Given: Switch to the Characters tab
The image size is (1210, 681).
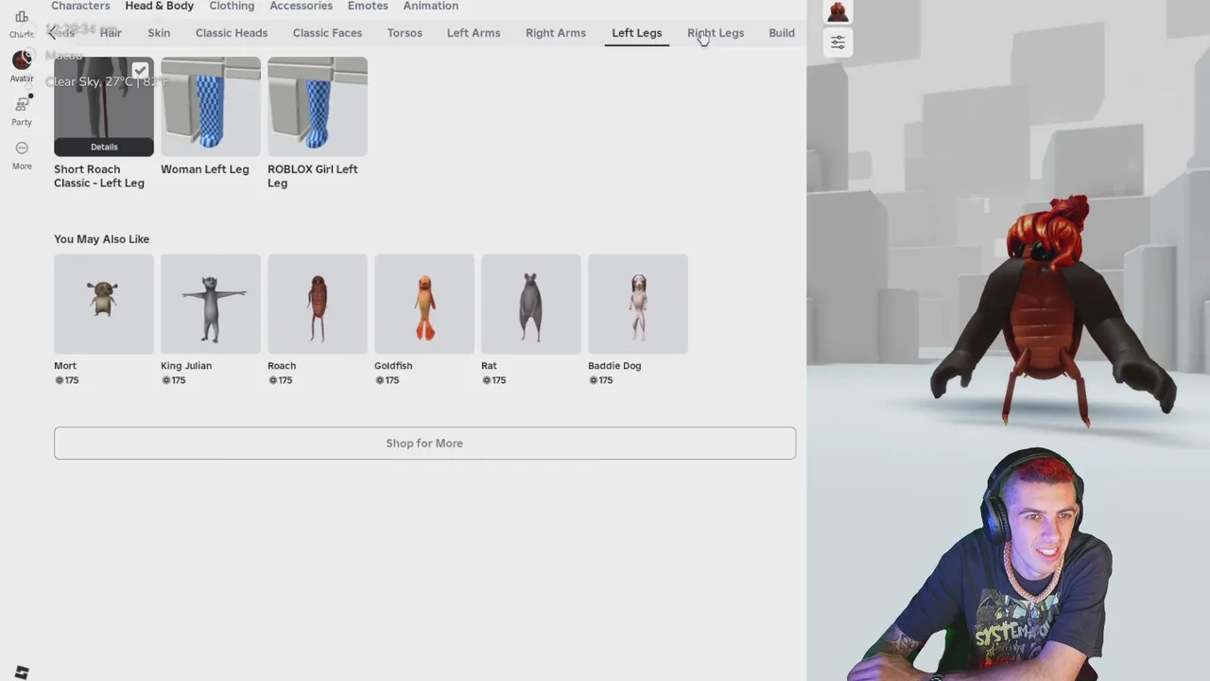Looking at the screenshot, I should point(80,6).
